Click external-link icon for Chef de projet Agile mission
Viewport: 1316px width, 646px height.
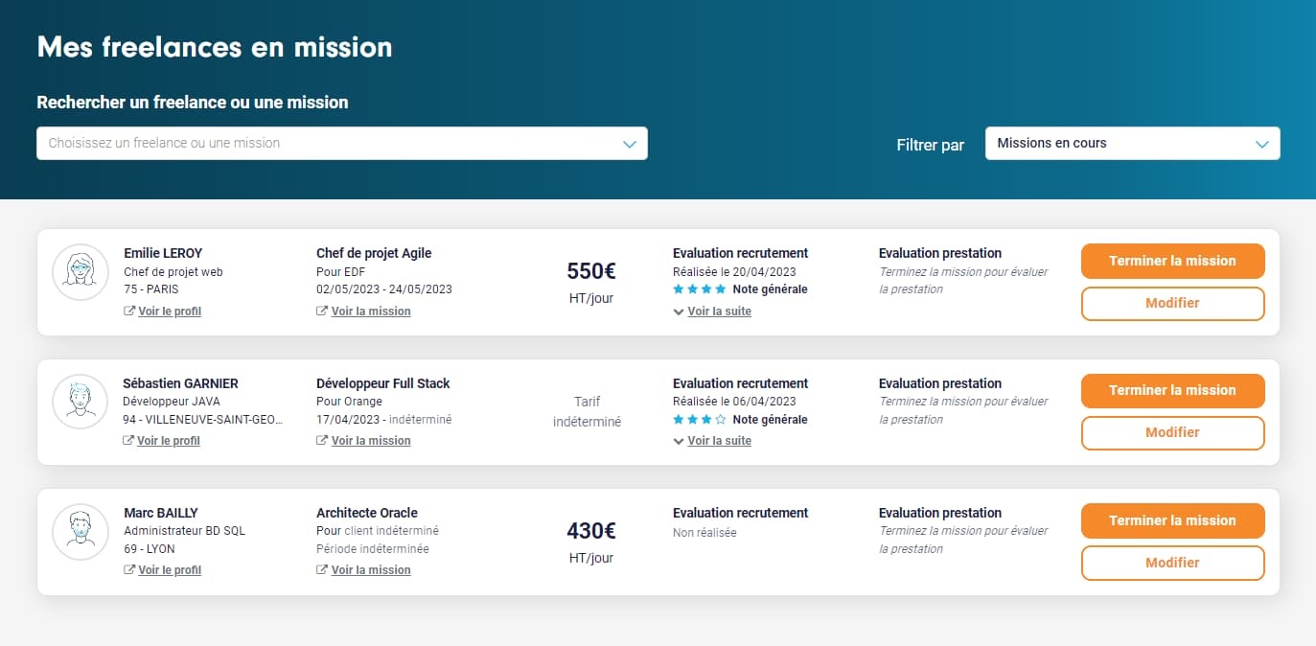click(322, 311)
